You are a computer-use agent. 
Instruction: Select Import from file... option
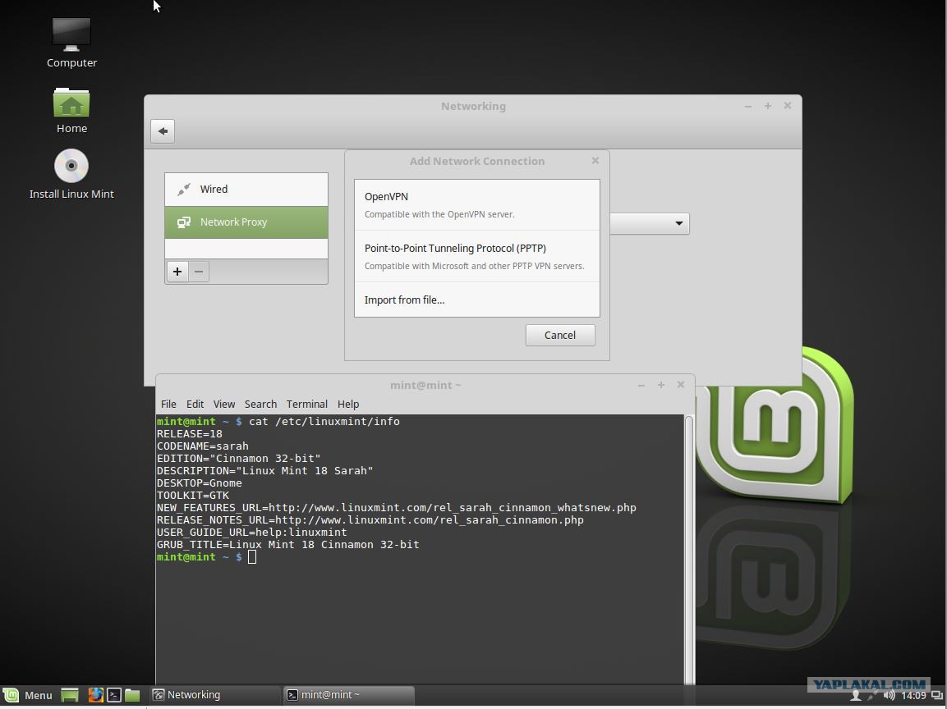(477, 300)
